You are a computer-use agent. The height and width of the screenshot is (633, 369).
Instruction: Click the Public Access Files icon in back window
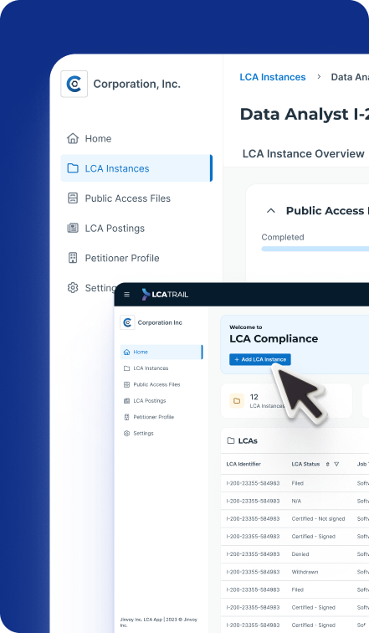tap(73, 198)
